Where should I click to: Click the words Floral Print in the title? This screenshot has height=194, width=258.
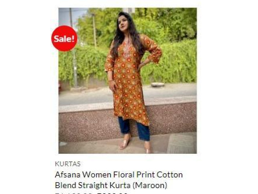[x=134, y=175]
